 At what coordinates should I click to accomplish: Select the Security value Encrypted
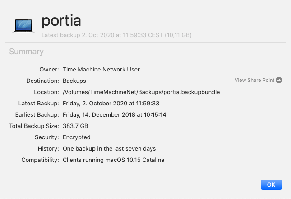(76, 137)
